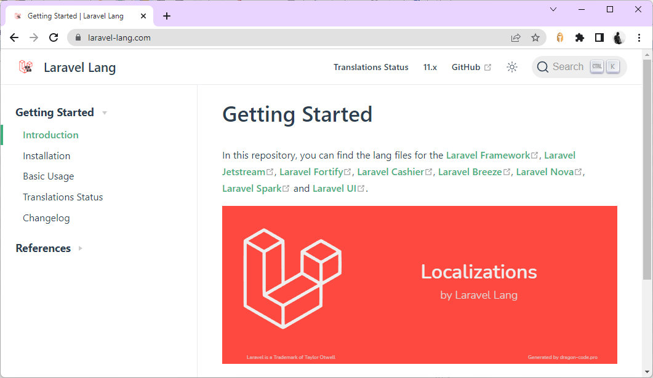Select Installation in sidebar
This screenshot has height=378, width=653.
(x=46, y=156)
